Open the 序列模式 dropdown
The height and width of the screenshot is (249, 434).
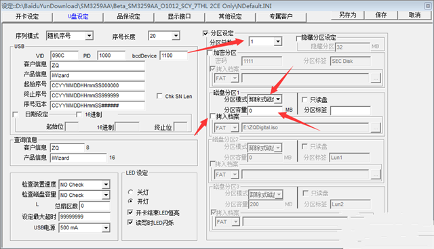[x=89, y=36]
